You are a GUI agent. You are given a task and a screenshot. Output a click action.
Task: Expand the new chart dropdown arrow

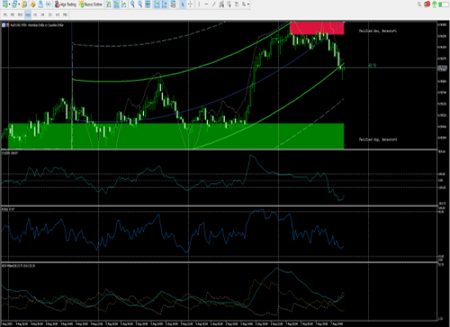tap(10, 4)
